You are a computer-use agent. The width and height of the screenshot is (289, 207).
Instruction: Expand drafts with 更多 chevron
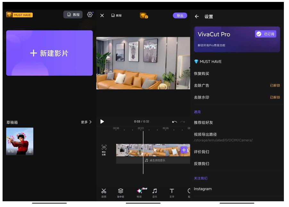86,122
